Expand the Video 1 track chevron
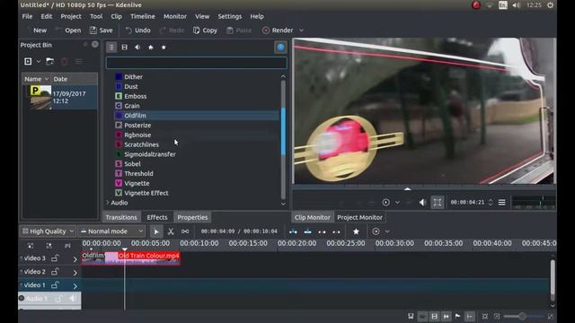This screenshot has width=575, height=323. coord(75,286)
